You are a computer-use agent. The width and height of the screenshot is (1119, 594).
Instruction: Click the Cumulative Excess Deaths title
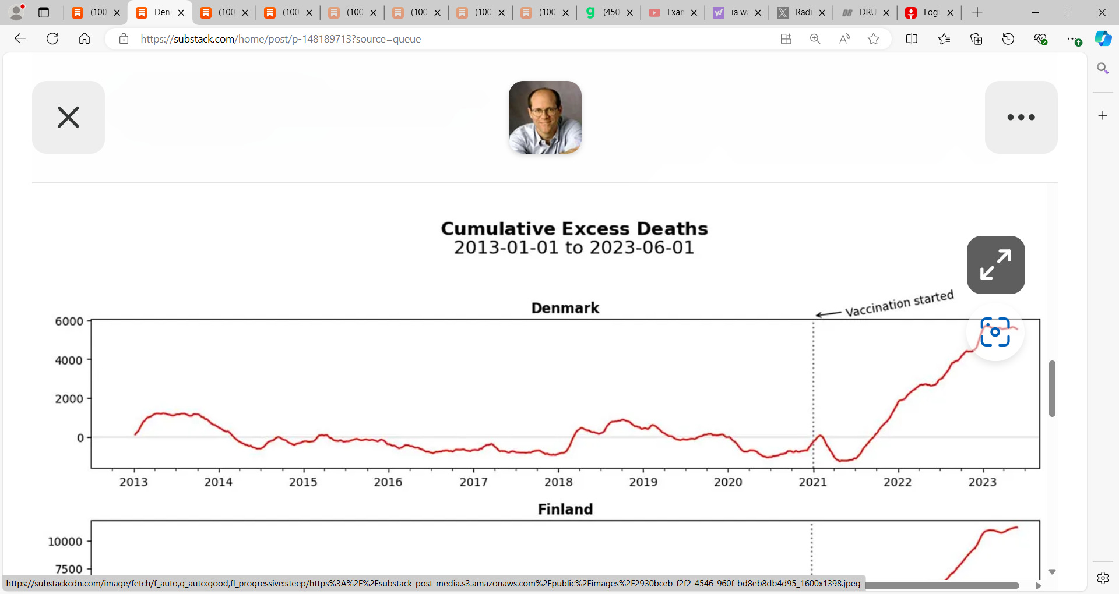click(x=574, y=228)
